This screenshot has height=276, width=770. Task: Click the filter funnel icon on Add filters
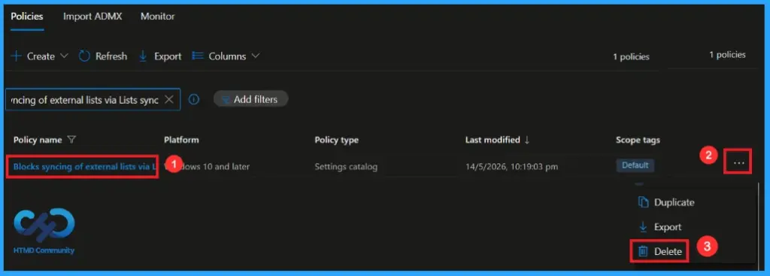(226, 100)
